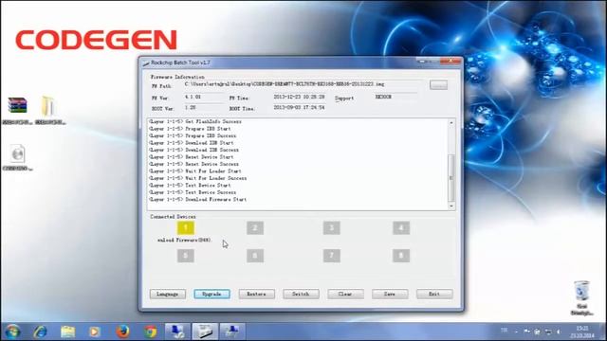
Task: Select the WinRAR archive desktop icon
Action: tap(17, 111)
